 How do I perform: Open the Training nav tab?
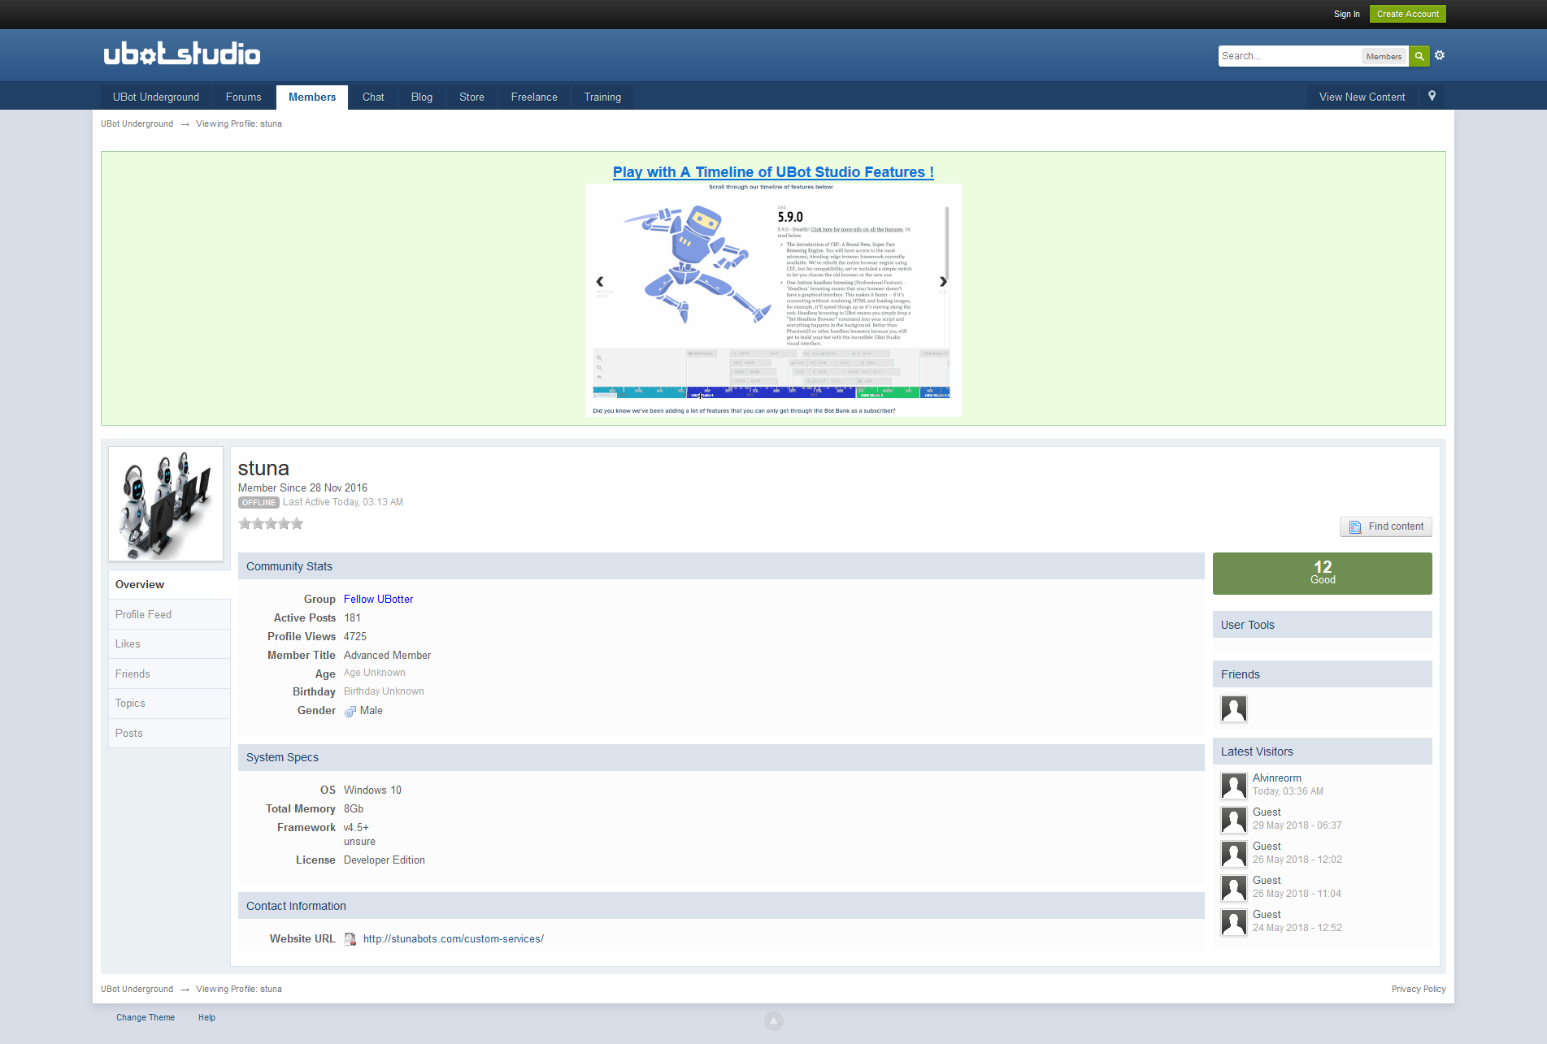(602, 97)
